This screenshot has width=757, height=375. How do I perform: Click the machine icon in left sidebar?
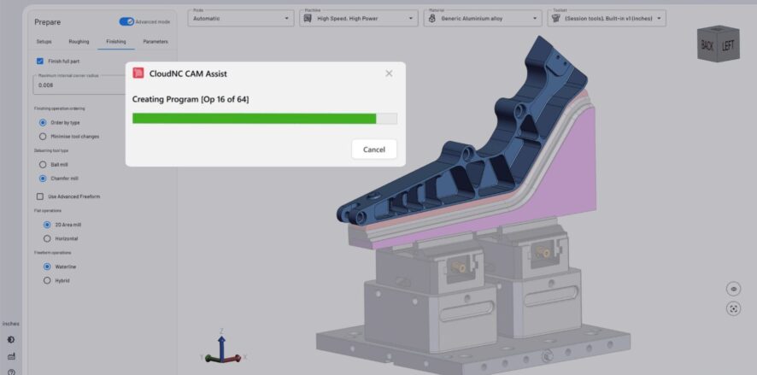[x=11, y=356]
